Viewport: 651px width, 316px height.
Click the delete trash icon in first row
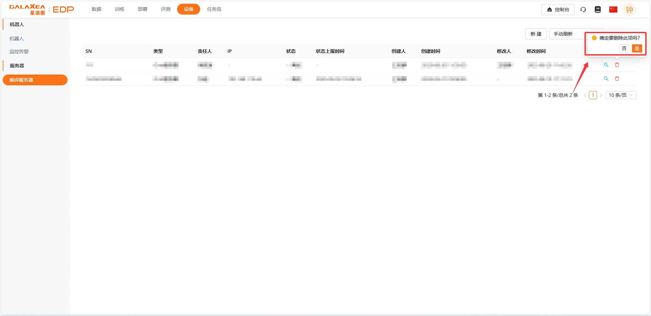click(617, 65)
